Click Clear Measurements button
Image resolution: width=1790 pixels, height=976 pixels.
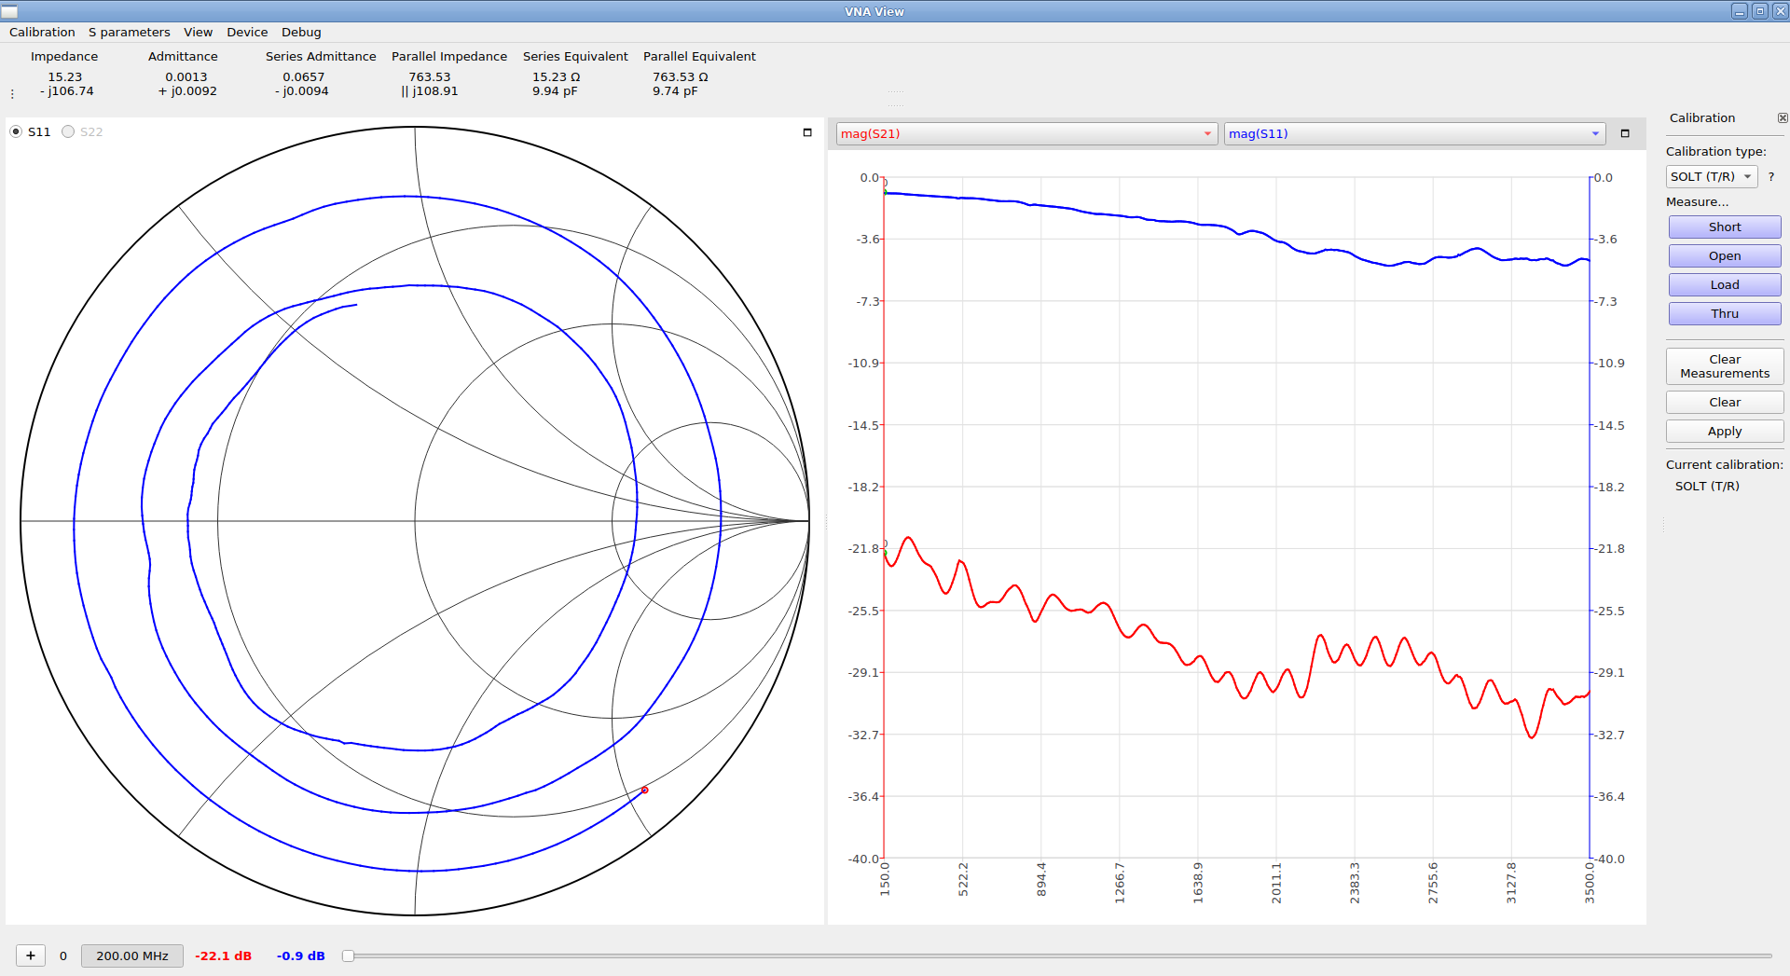1725,366
